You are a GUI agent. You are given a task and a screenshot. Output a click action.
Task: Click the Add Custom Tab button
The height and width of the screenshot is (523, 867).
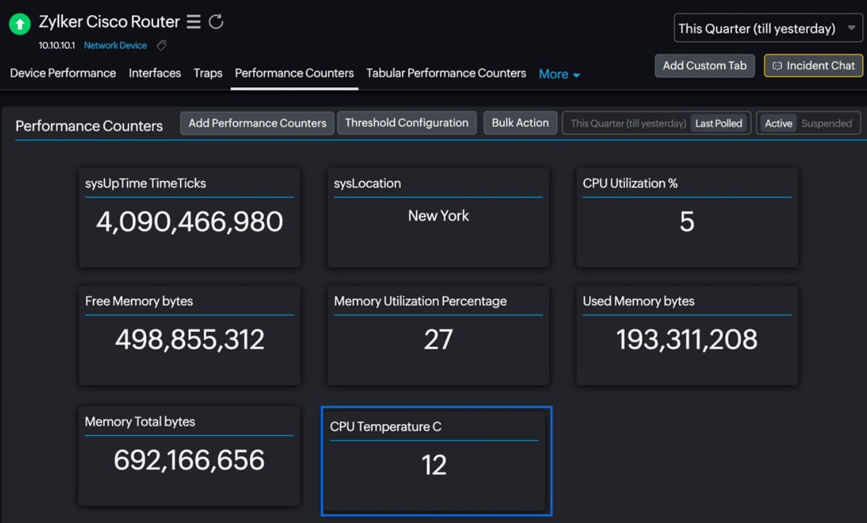[704, 65]
